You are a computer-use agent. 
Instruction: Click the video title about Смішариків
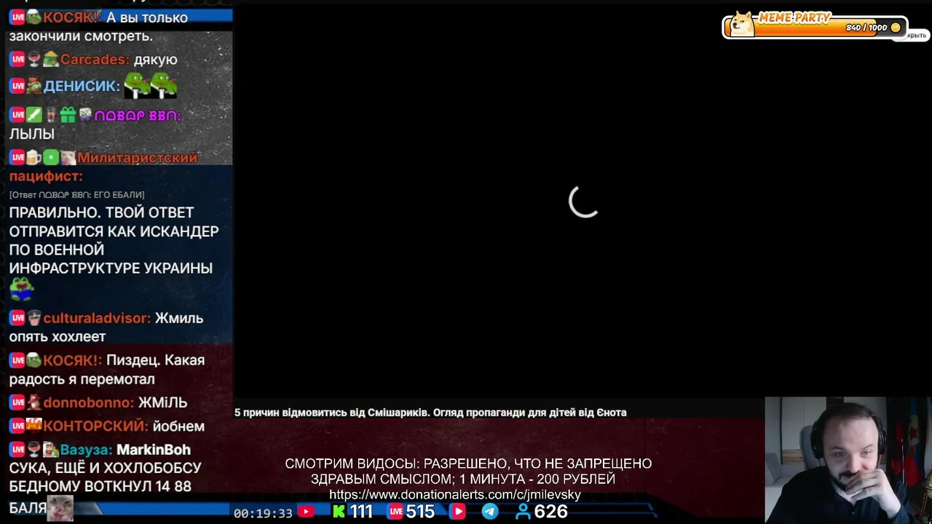click(430, 413)
